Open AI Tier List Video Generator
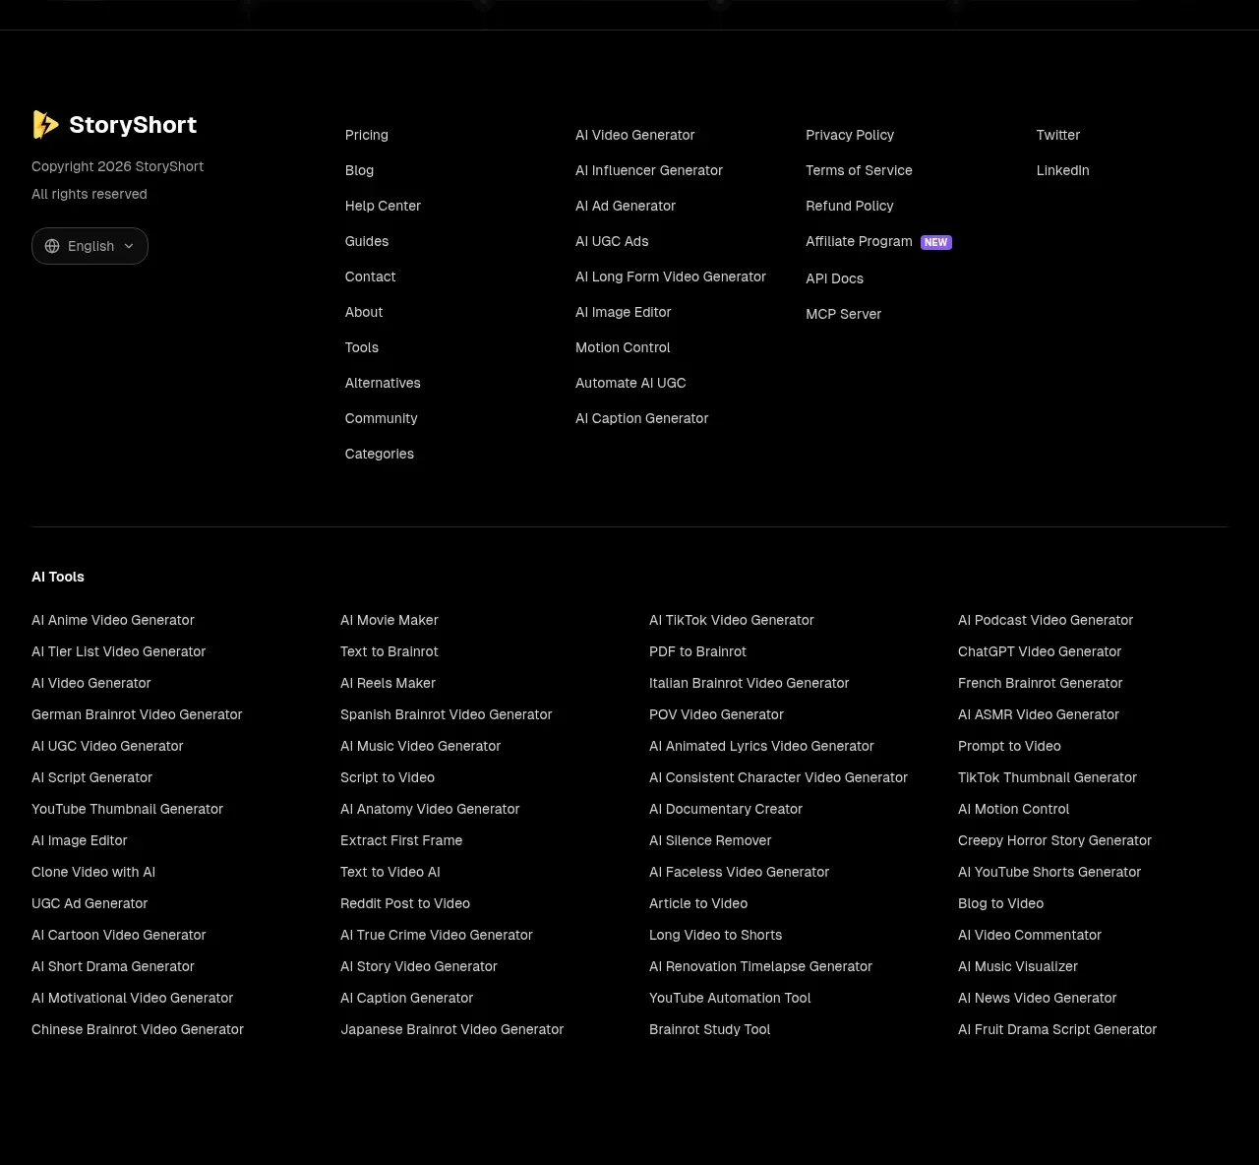The image size is (1259, 1165). 118,651
